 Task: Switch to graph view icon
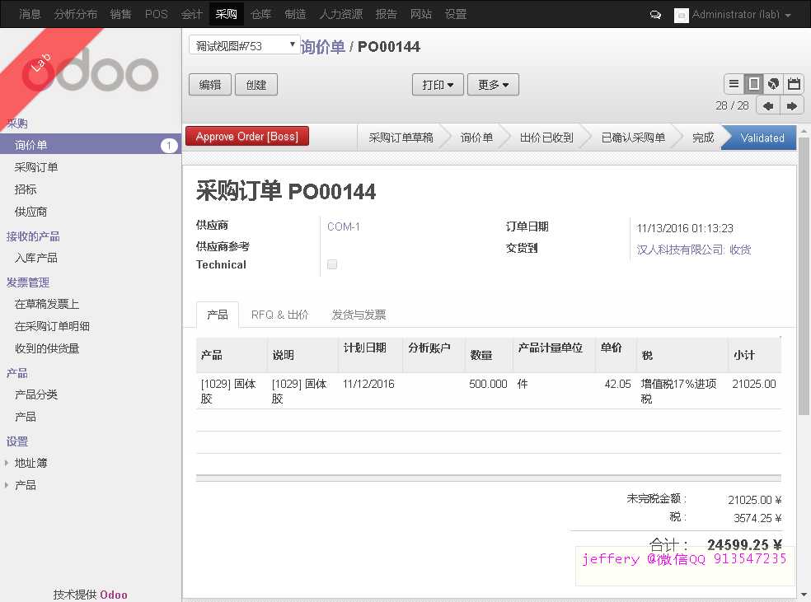pyautogui.click(x=773, y=84)
